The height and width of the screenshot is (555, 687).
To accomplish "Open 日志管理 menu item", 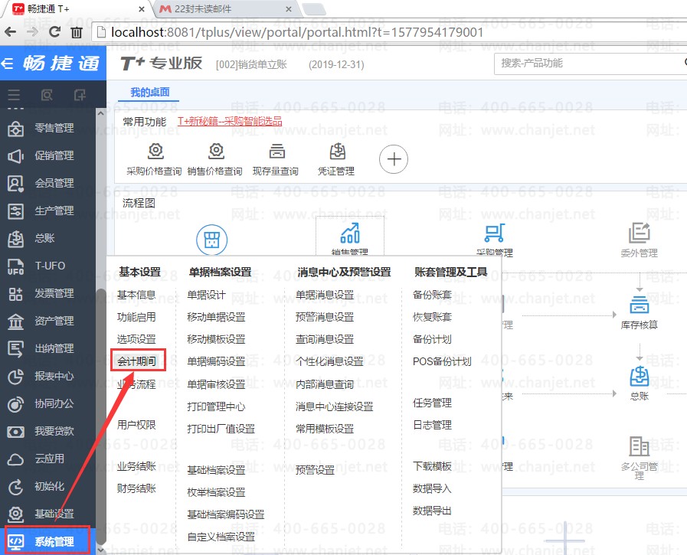I will tap(432, 425).
